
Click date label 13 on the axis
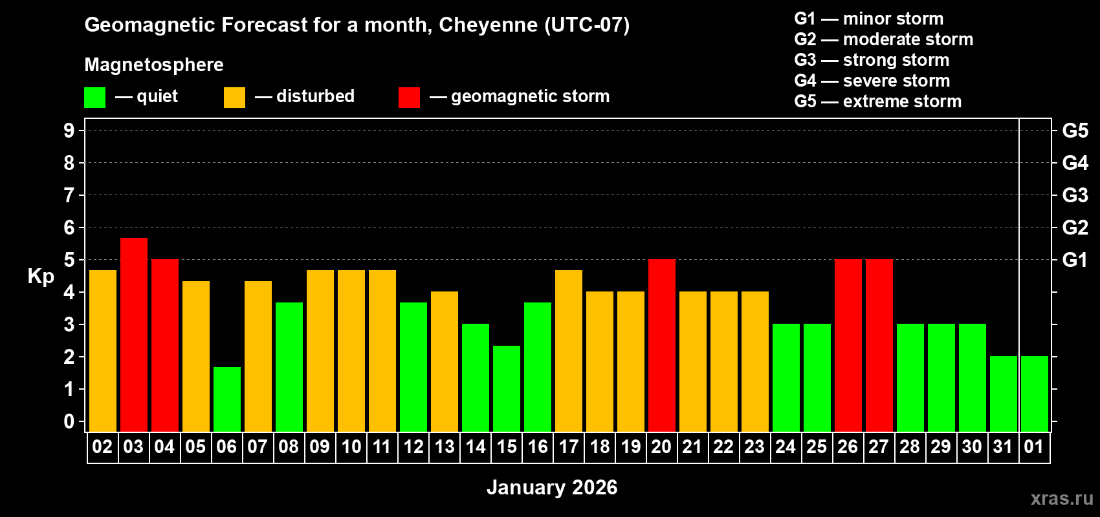(x=445, y=447)
